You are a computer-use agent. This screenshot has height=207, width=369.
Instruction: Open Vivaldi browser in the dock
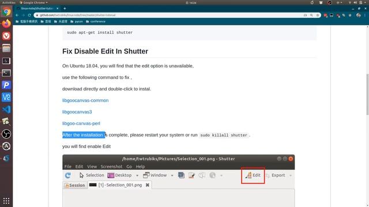pyautogui.click(x=6, y=36)
